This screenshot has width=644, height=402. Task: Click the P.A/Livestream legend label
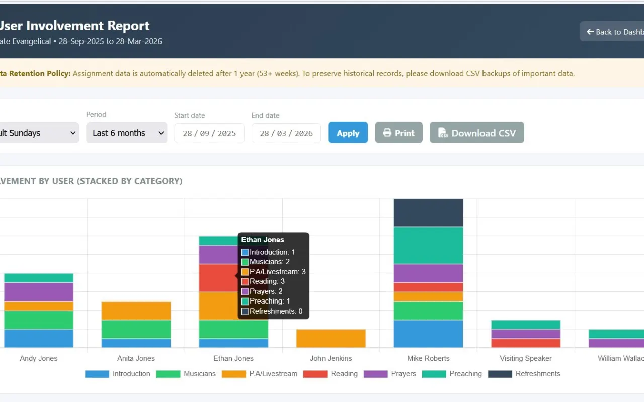point(273,374)
